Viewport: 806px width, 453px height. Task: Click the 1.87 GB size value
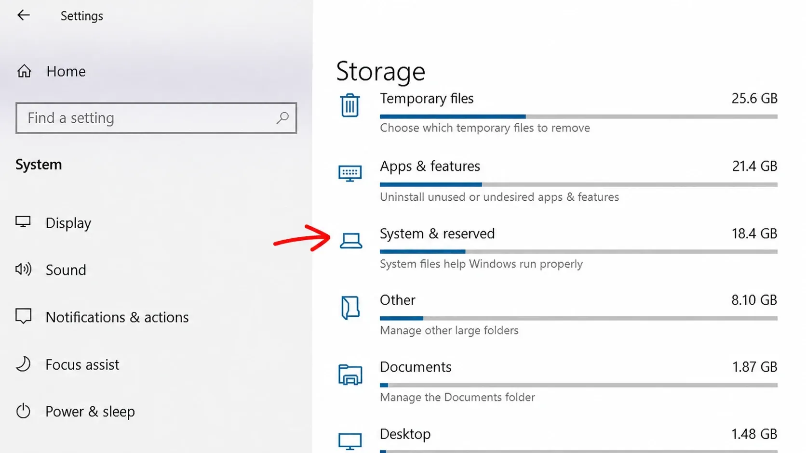[x=755, y=367]
